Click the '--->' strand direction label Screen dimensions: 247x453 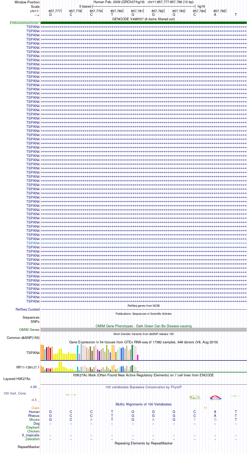[x=37, y=15]
